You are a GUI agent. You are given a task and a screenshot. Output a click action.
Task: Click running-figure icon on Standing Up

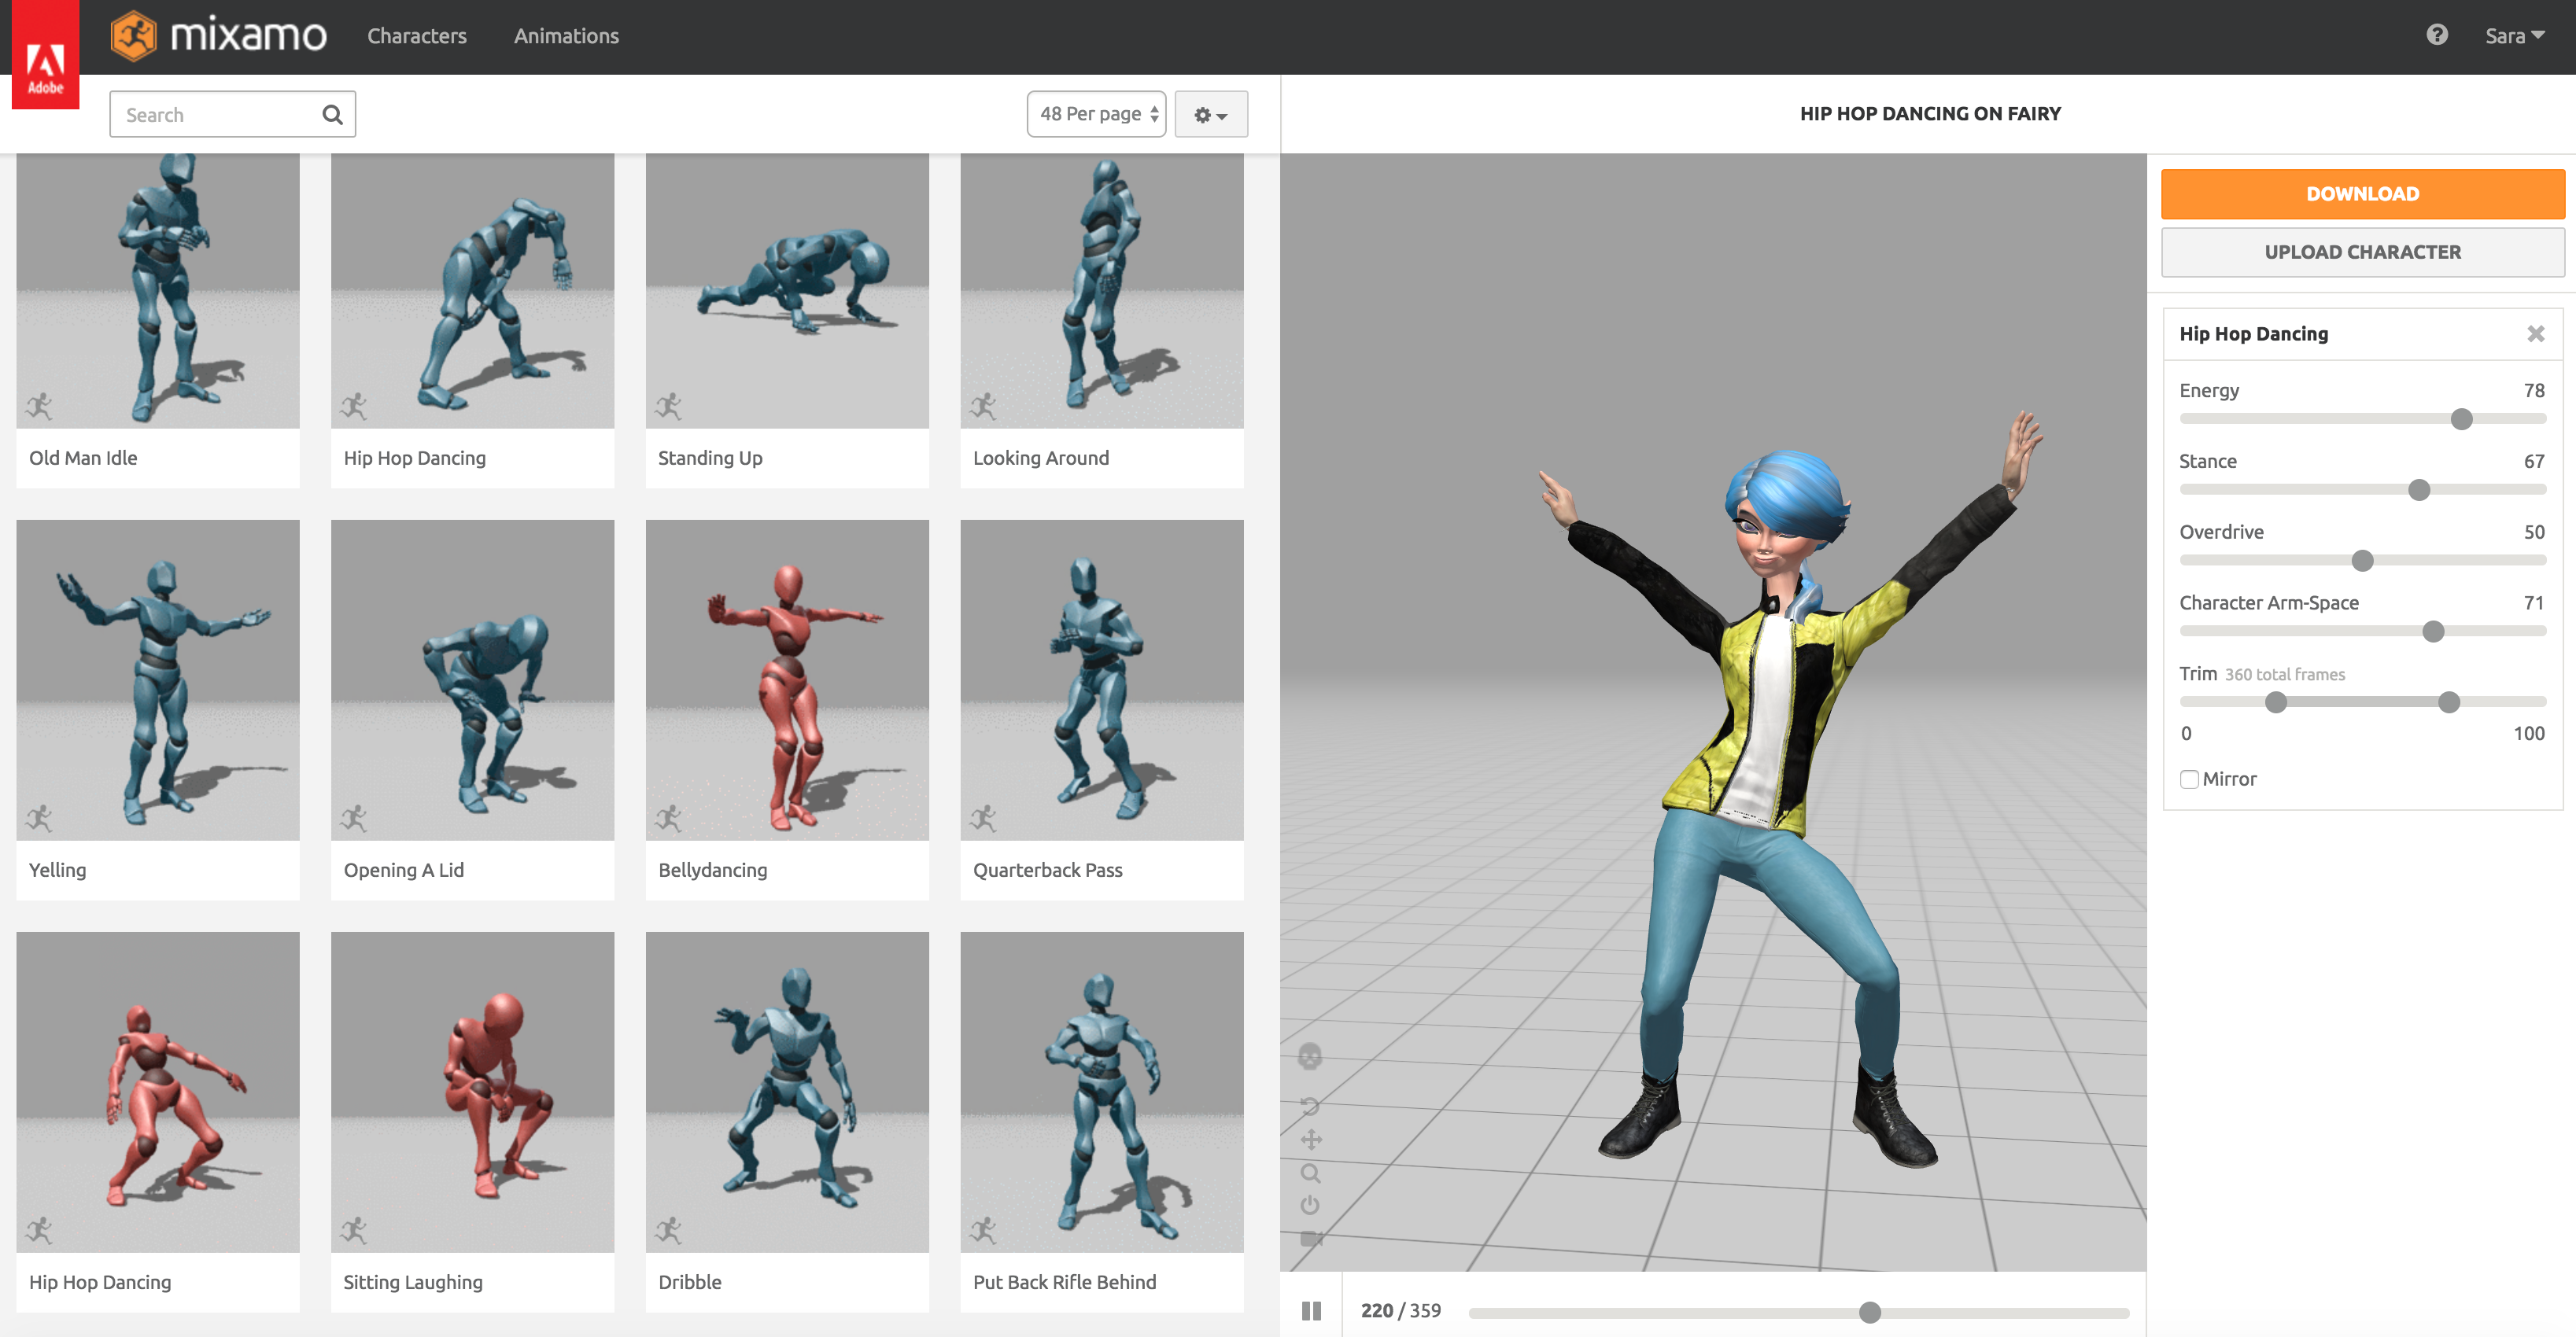point(668,406)
